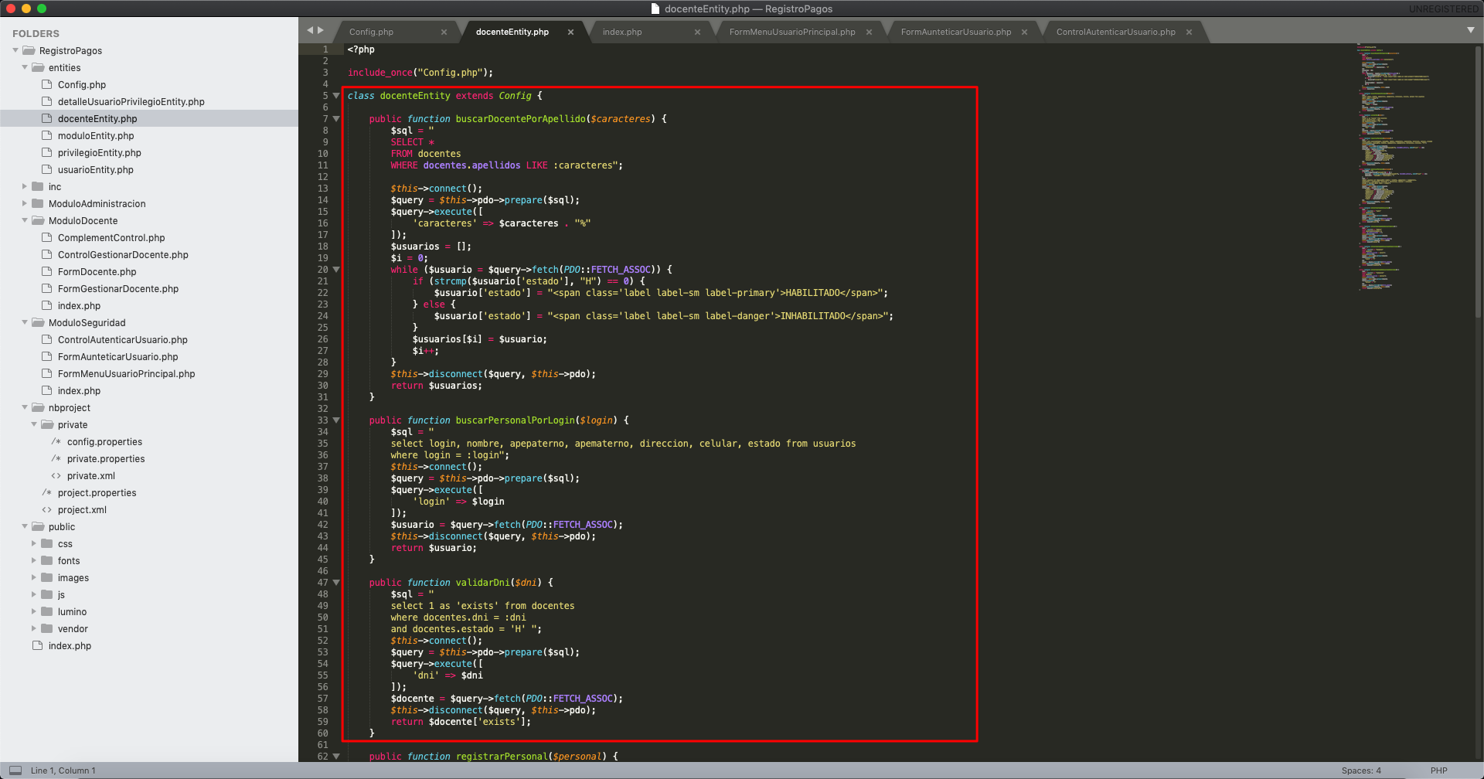Image resolution: width=1484 pixels, height=779 pixels.
Task: Click the file icon beside usuarioEntity.php
Action: pyautogui.click(x=47, y=170)
